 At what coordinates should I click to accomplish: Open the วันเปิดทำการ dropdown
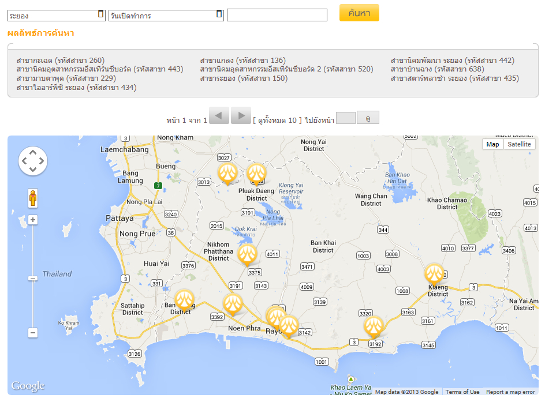[x=166, y=15]
